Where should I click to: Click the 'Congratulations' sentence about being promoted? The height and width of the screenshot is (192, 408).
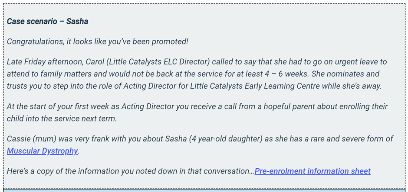[x=98, y=42]
